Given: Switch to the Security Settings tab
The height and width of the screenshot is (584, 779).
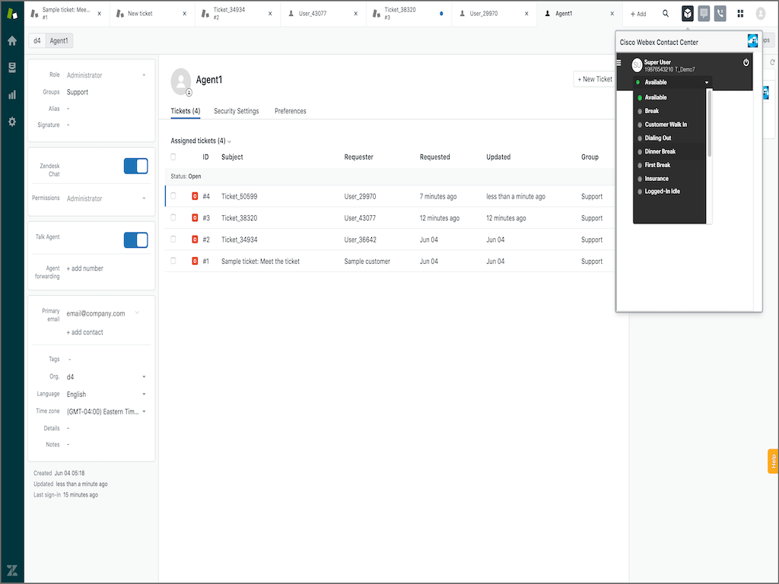Looking at the screenshot, I should [x=236, y=111].
